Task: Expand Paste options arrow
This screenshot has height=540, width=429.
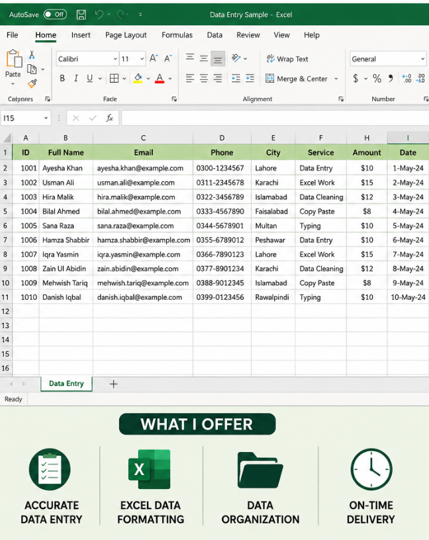Action: [x=13, y=83]
